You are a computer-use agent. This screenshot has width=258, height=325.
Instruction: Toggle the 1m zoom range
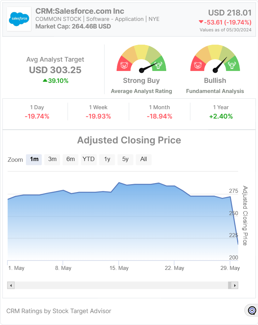click(34, 159)
